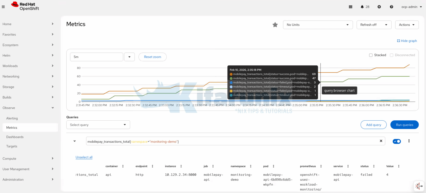Open the No Units dropdown

[x=318, y=25]
